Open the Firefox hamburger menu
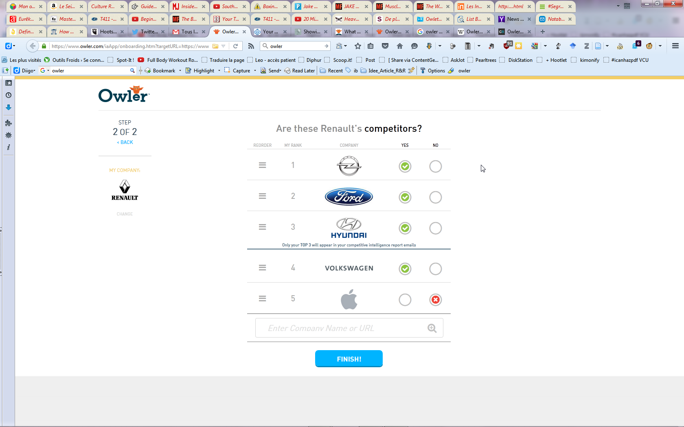Screen dimensions: 684x427 tap(675, 46)
